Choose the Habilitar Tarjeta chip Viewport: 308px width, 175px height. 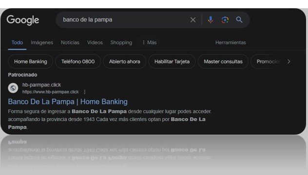pos(172,62)
